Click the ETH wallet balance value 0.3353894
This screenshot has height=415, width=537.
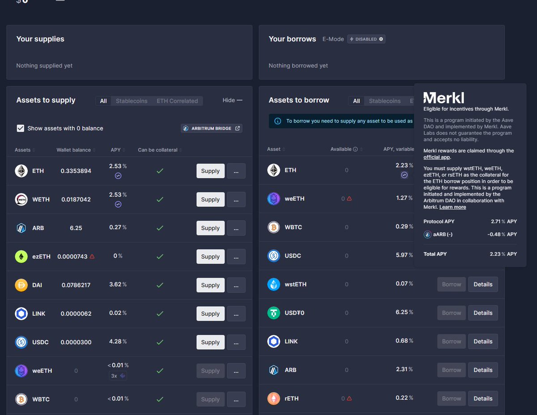point(76,171)
